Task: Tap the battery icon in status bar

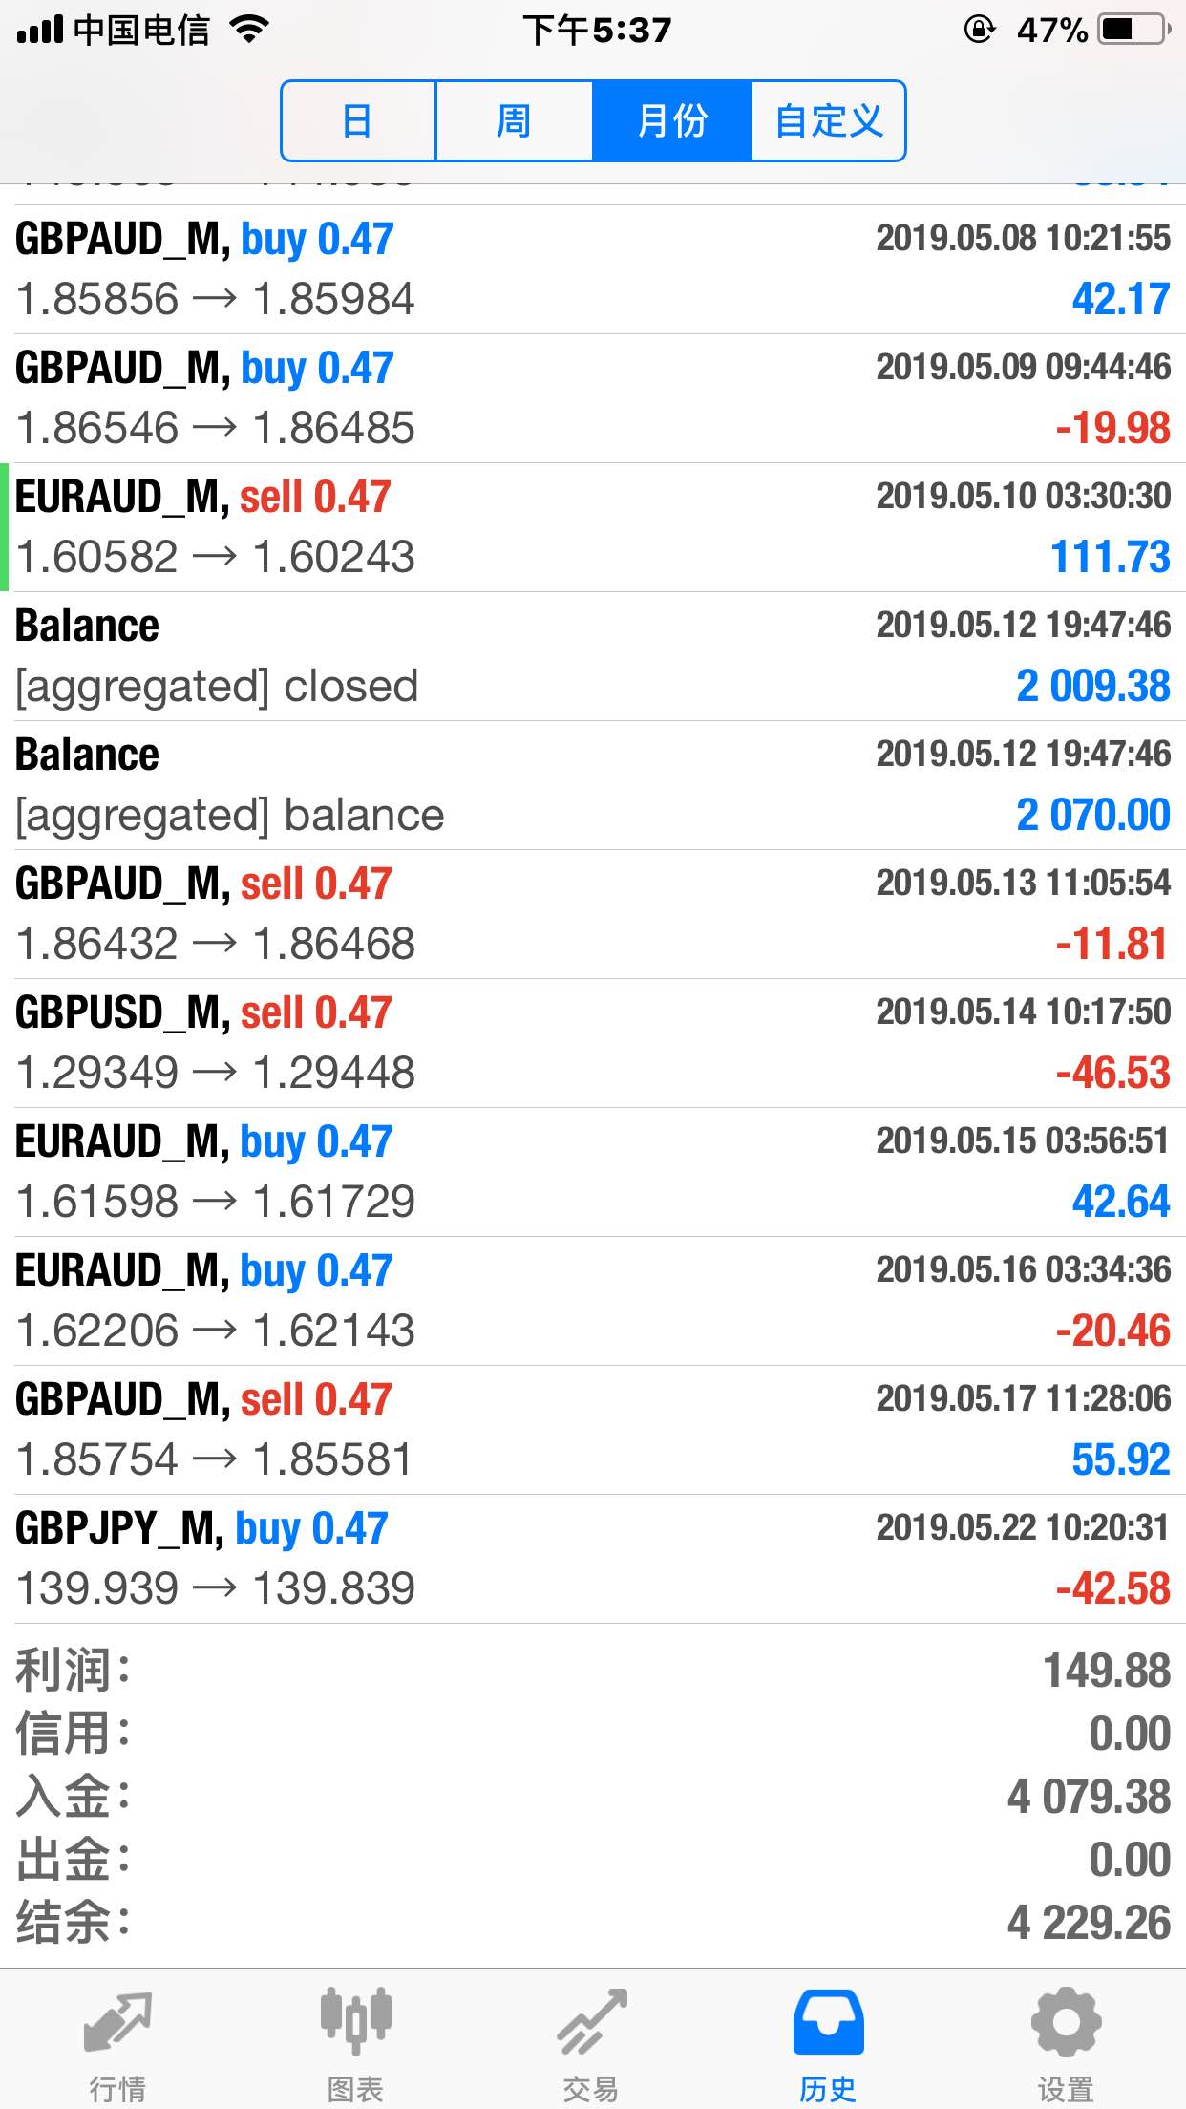Action: click(x=1133, y=30)
